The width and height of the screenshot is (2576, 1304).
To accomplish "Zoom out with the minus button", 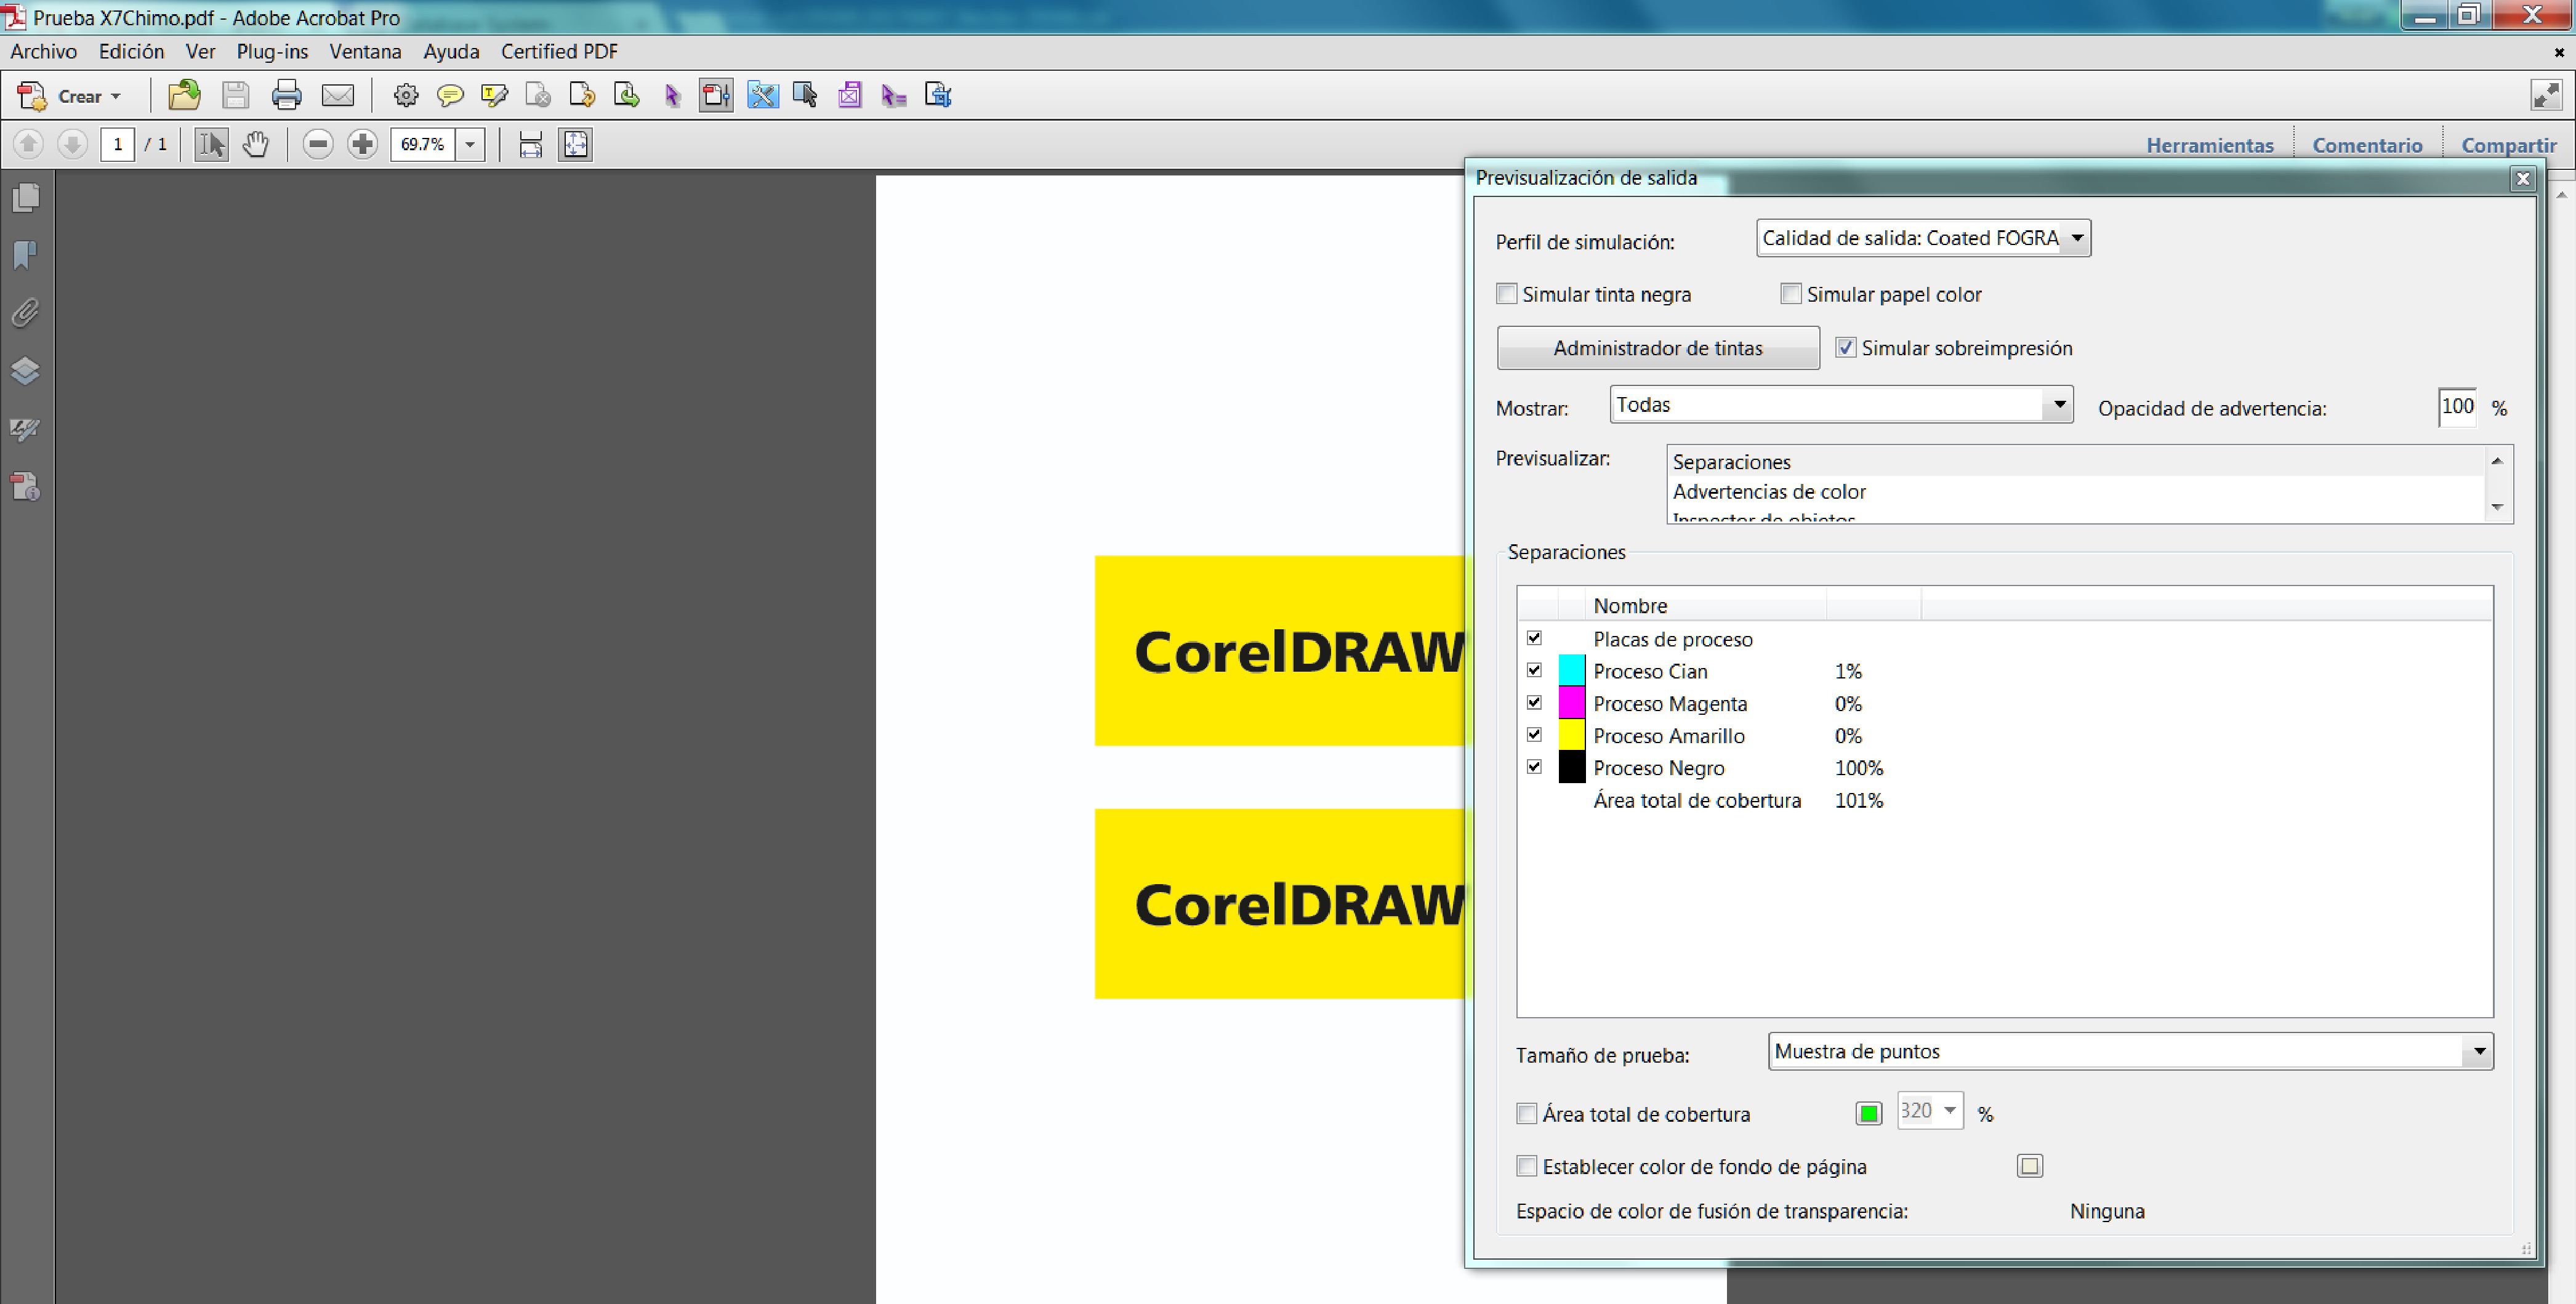I will [x=318, y=144].
